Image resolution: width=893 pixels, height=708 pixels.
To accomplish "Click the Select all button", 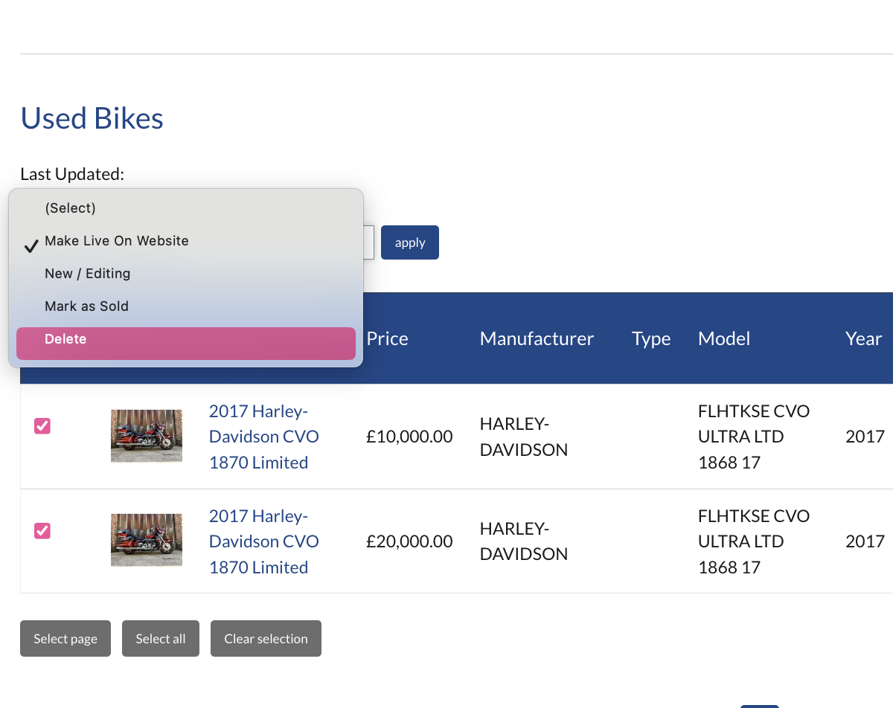I will [x=161, y=639].
